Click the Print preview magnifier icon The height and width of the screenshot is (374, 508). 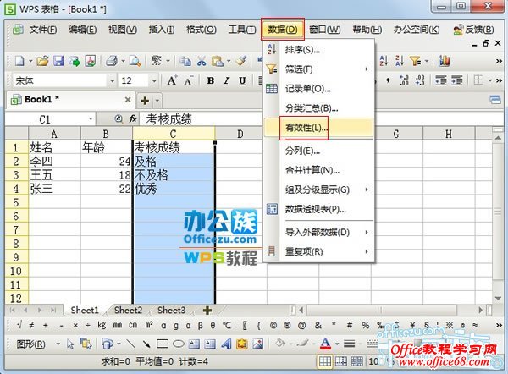coord(135,61)
